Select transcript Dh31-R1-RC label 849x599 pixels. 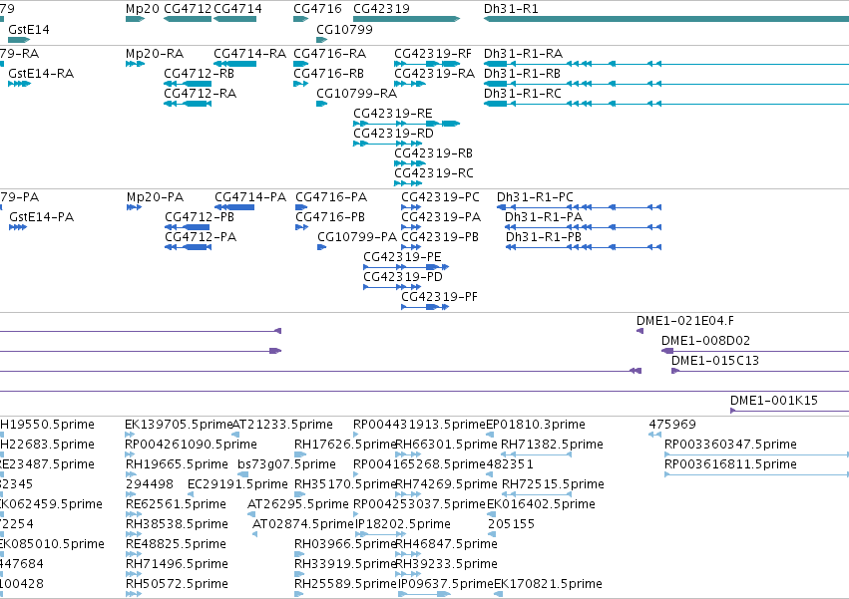coord(523,94)
